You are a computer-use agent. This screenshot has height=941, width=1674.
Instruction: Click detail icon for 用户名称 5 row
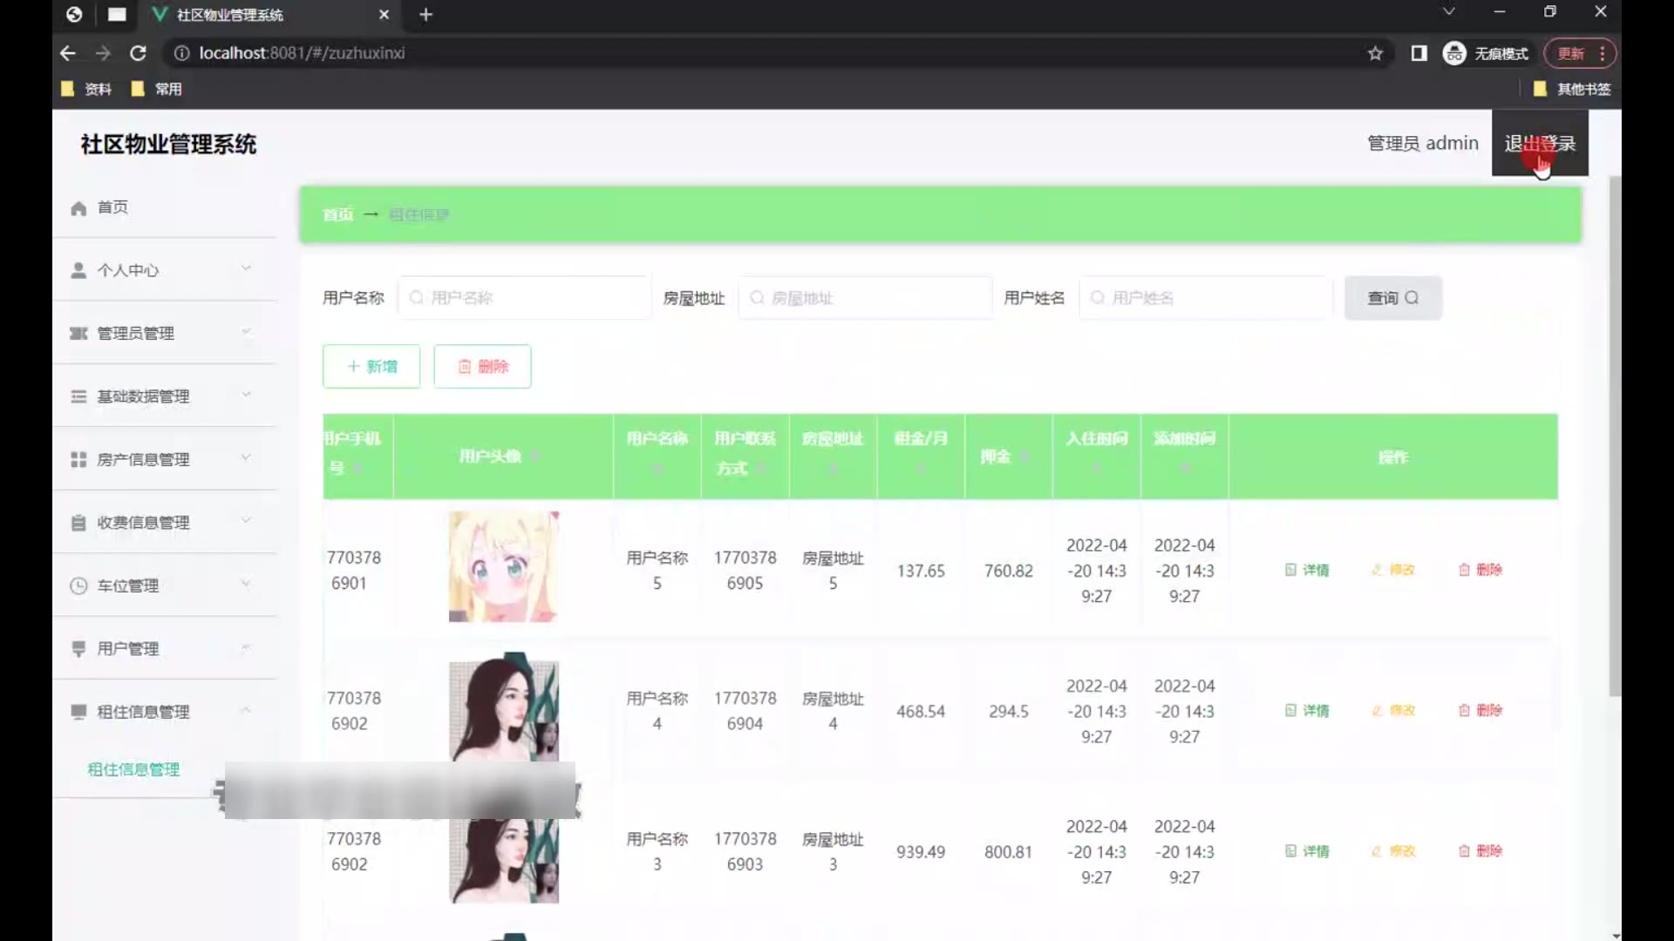1290,570
